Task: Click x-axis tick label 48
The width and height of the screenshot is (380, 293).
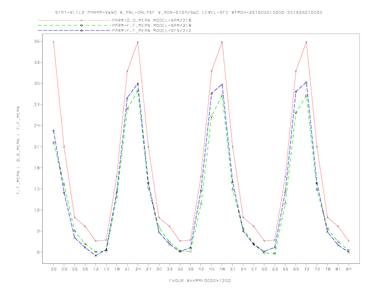Action: (x=222, y=269)
